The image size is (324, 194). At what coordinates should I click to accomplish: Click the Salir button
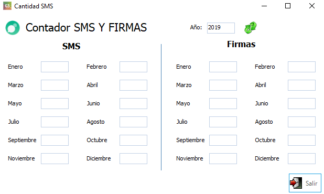pos(305,183)
